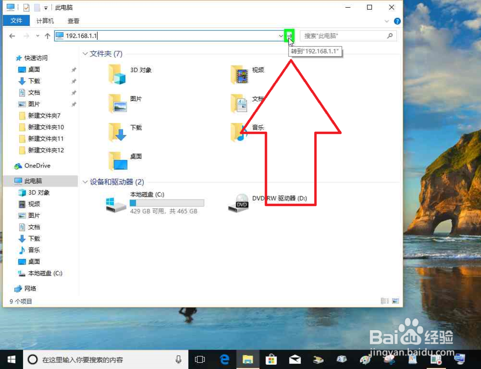Launch Microsoft Edge from taskbar
This screenshot has height=369, width=481.
tap(224, 359)
